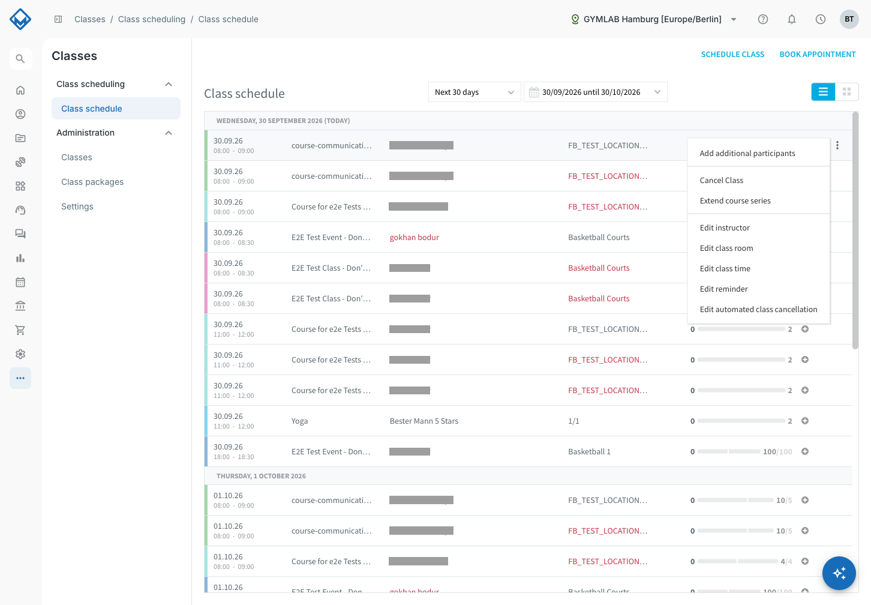The width and height of the screenshot is (871, 605).
Task: Open the bank building finance icon
Action: [20, 306]
